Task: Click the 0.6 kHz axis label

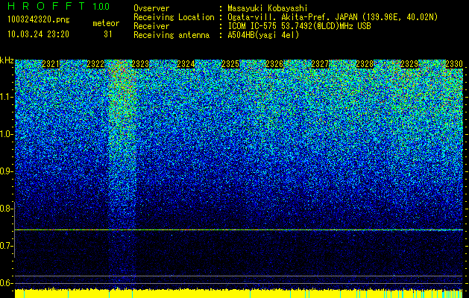Action: point(6,283)
